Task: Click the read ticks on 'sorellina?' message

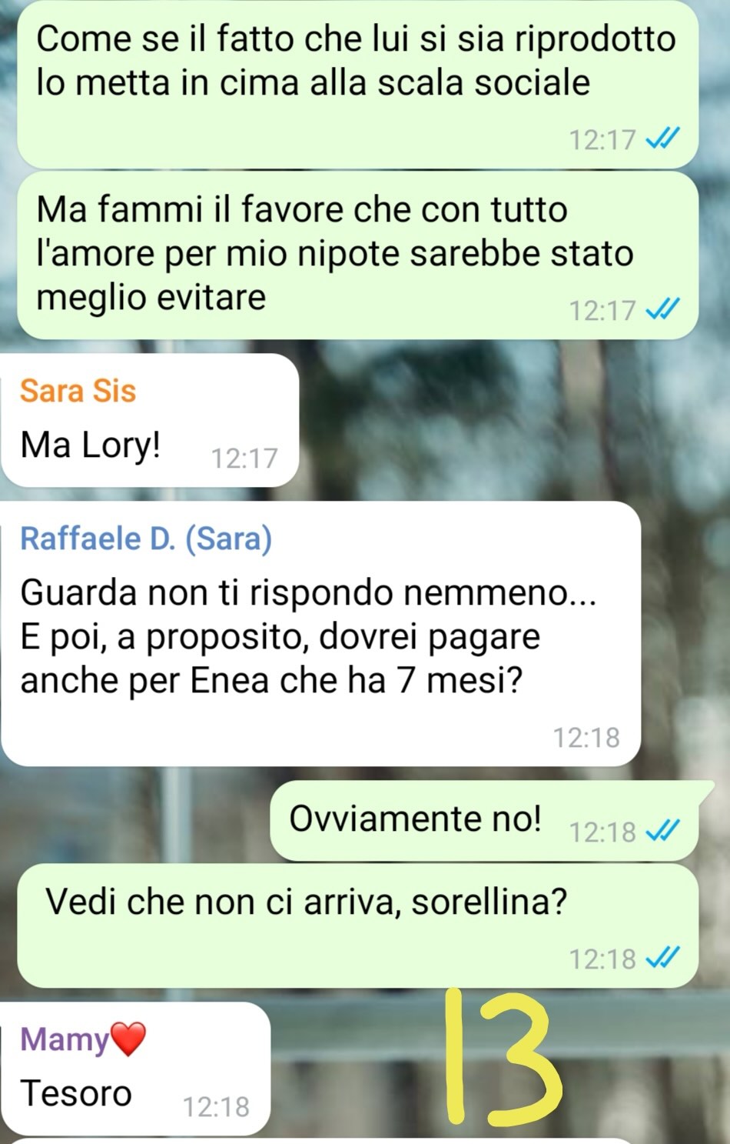Action: (662, 959)
